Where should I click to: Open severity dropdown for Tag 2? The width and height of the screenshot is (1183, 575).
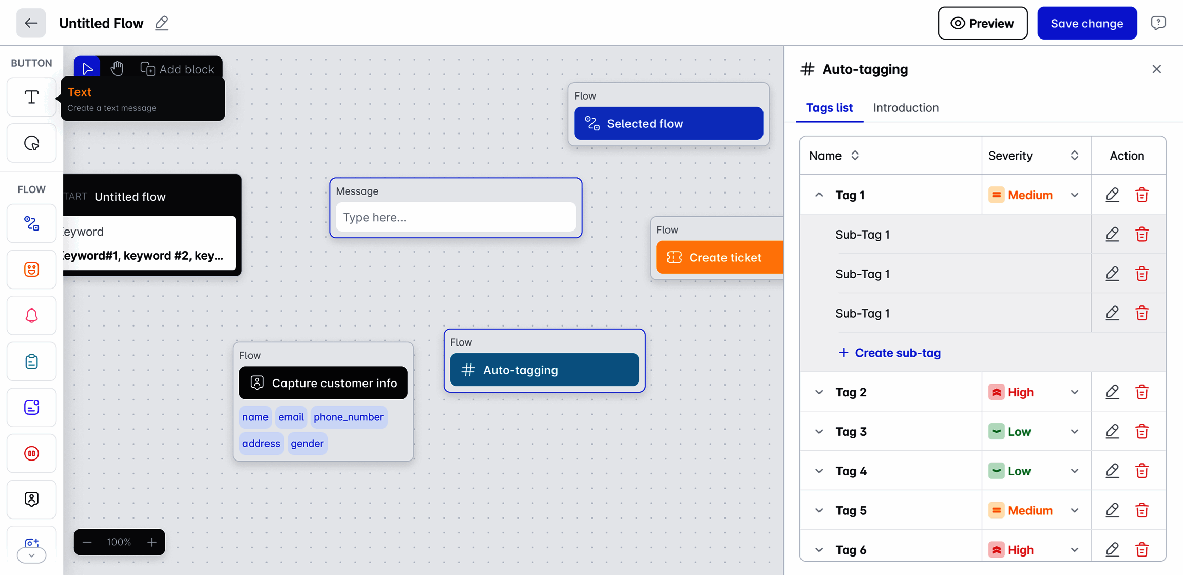point(1074,392)
